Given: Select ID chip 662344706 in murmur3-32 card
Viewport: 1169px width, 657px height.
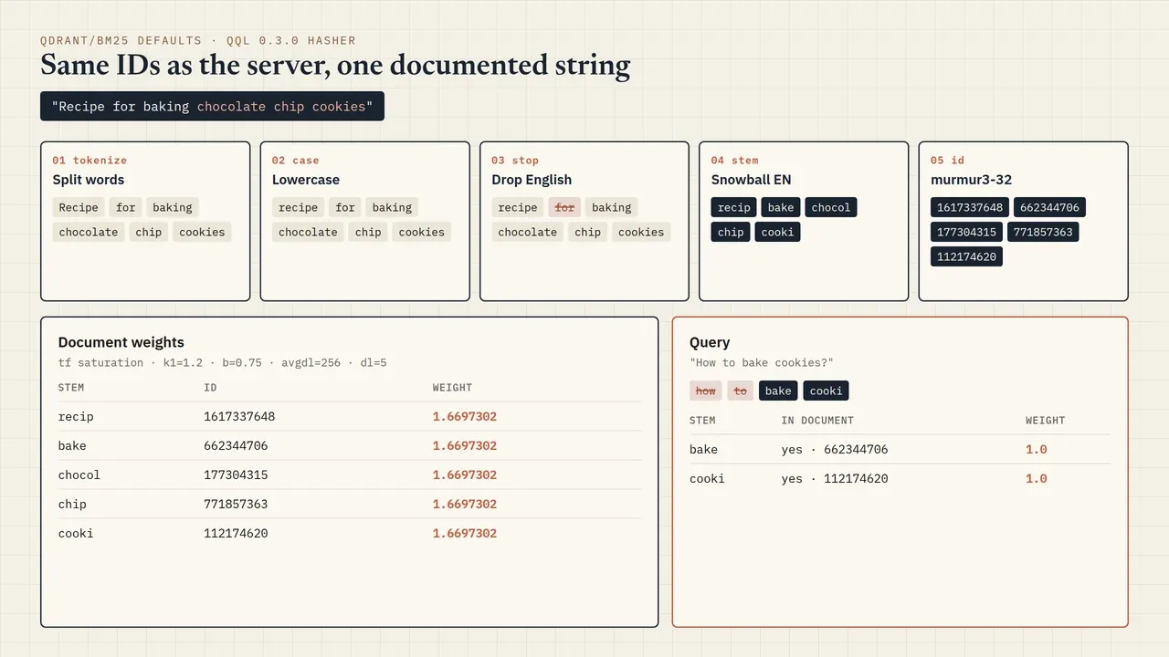Looking at the screenshot, I should click(x=1049, y=207).
